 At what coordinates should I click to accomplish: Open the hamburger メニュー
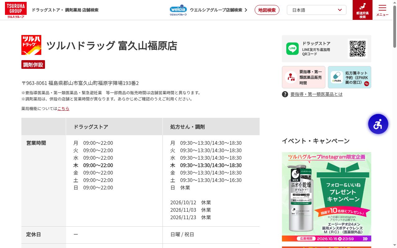click(x=382, y=10)
